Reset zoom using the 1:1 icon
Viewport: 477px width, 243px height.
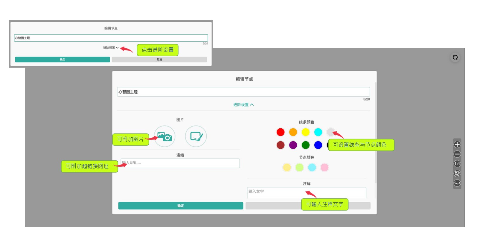457,164
